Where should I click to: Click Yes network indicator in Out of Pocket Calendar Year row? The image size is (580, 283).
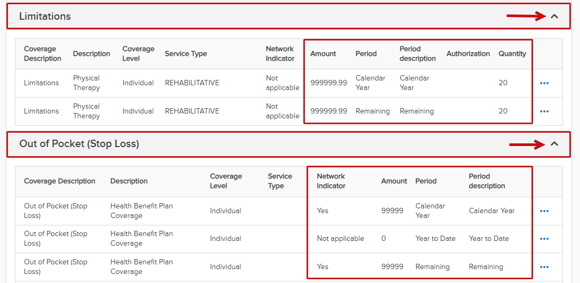[322, 211]
